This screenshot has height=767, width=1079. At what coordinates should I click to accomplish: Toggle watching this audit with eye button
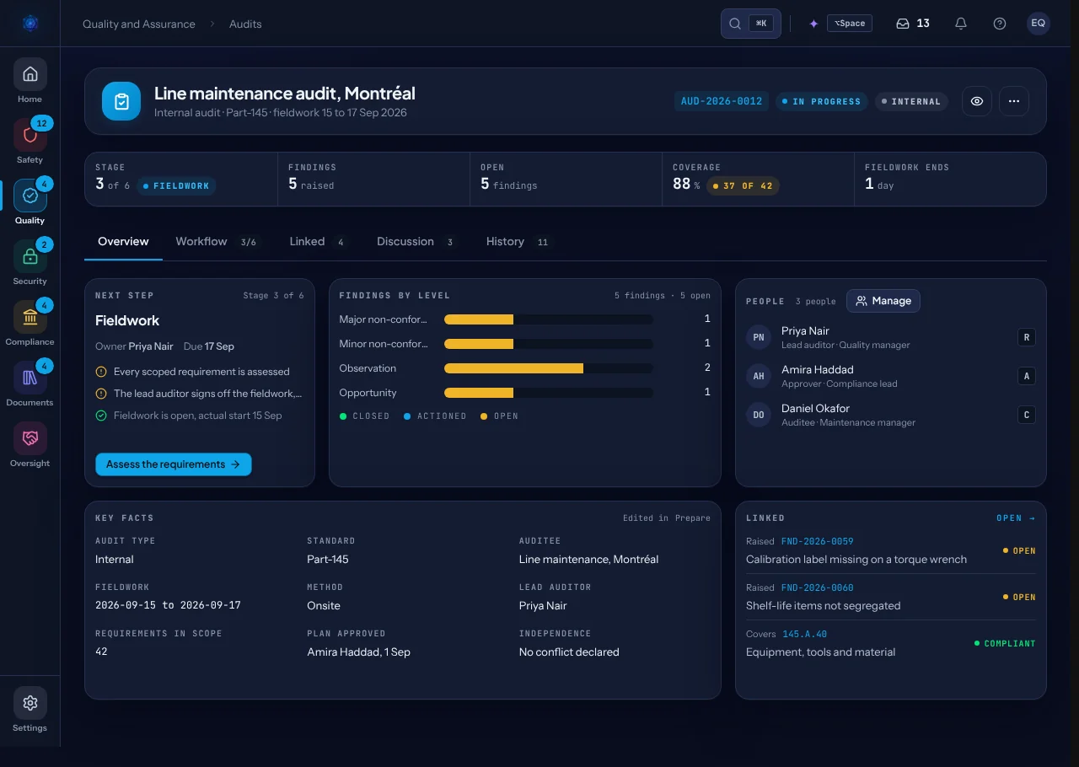[977, 101]
